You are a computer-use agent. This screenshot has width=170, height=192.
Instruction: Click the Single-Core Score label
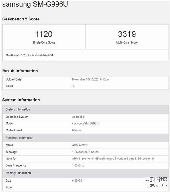[44, 42]
